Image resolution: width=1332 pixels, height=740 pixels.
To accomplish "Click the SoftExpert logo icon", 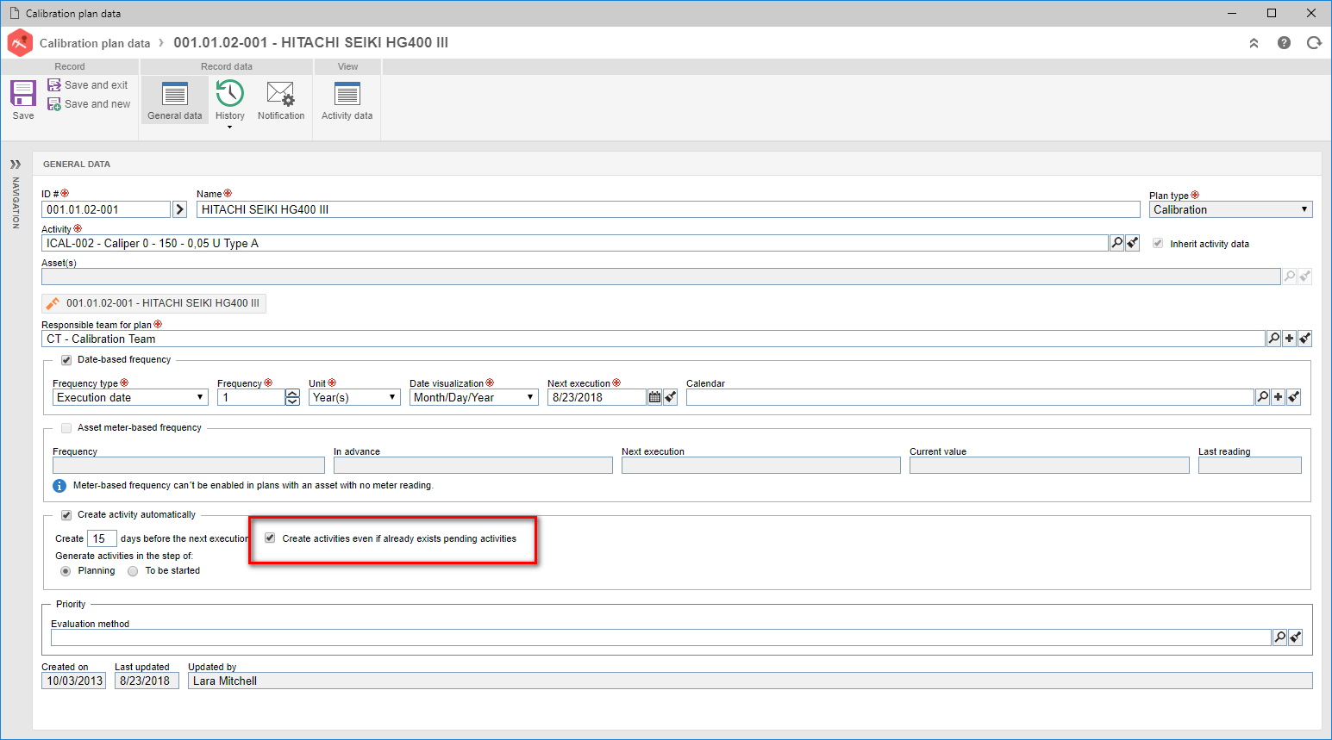I will point(20,42).
